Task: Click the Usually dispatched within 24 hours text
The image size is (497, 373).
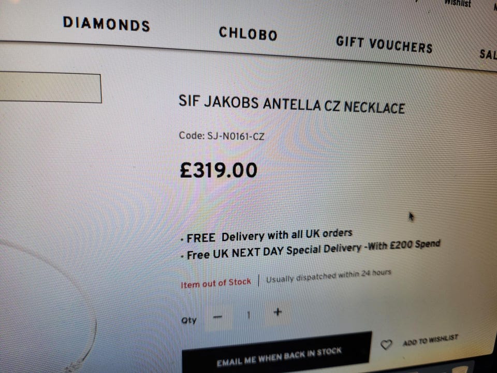Action: [x=328, y=276]
